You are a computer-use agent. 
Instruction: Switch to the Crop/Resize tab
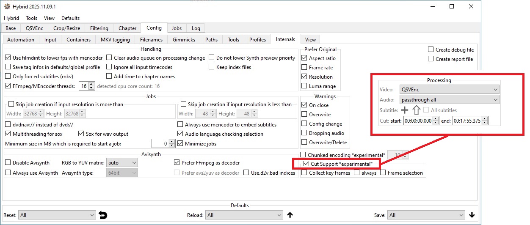pyautogui.click(x=66, y=28)
